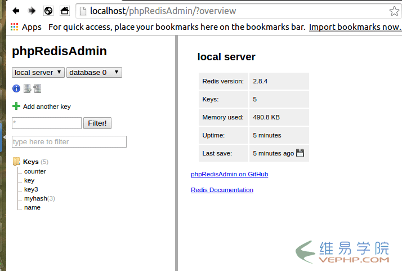Collapse the Keys (5) tree node
Viewport: 402px width, 271px height.
[35, 162]
